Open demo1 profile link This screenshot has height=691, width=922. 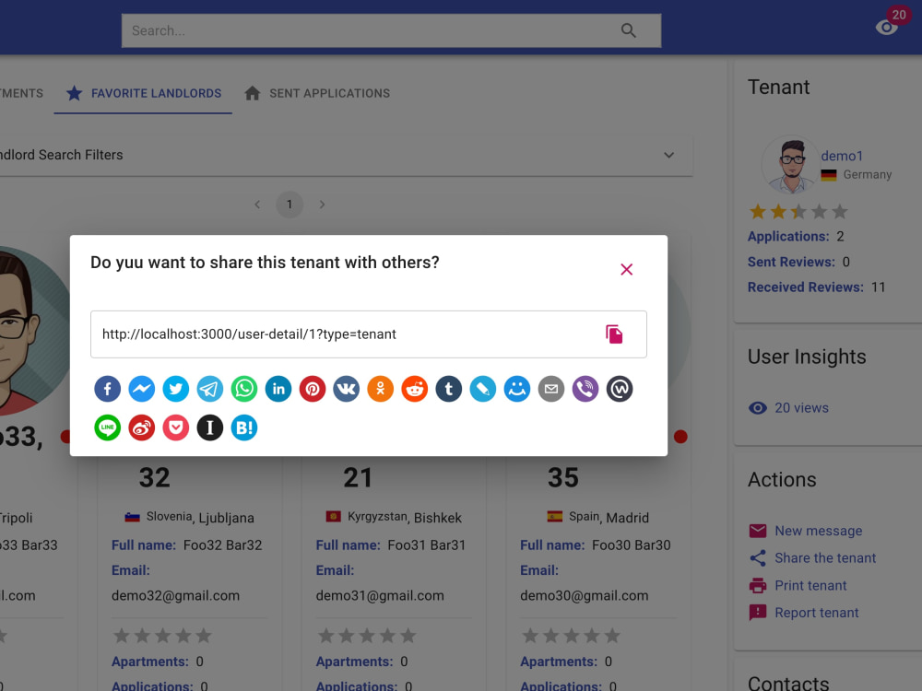pos(842,156)
